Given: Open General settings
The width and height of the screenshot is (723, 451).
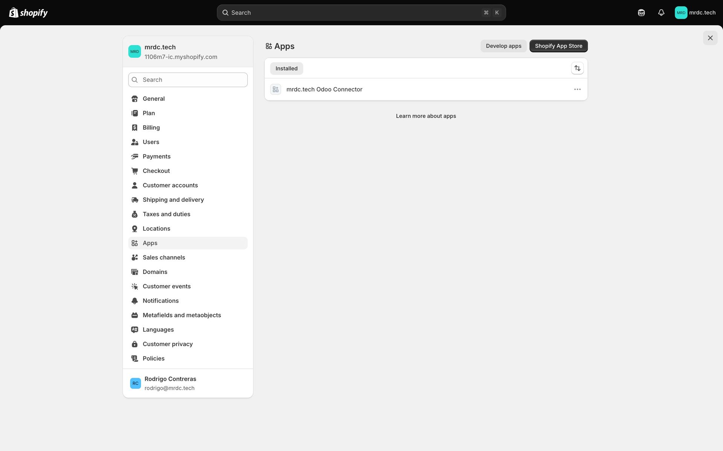Looking at the screenshot, I should pyautogui.click(x=188, y=99).
